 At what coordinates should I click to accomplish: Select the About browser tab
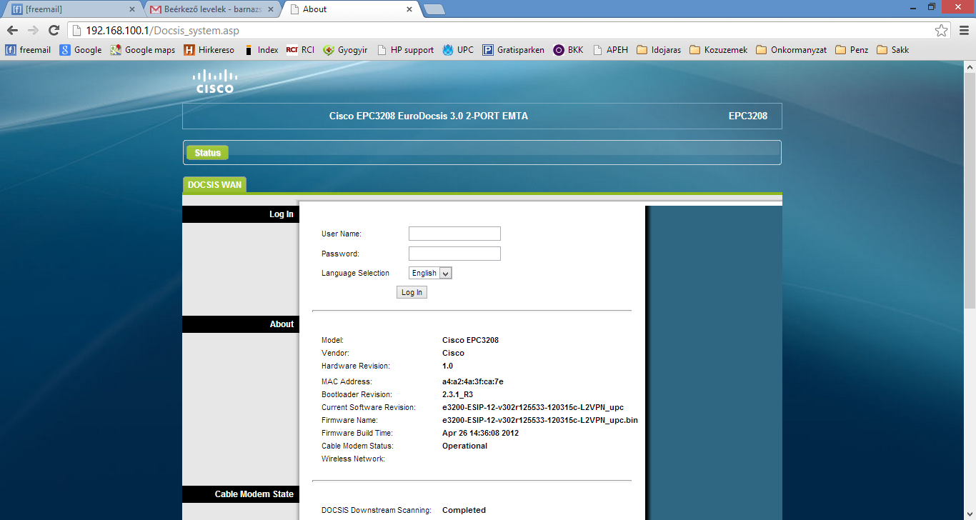350,9
